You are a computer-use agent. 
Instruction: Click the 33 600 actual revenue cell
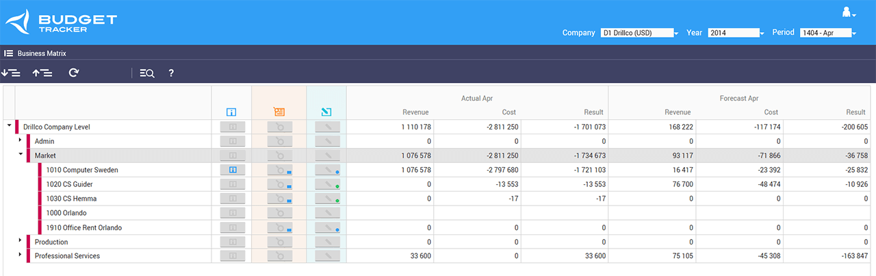[390, 256]
